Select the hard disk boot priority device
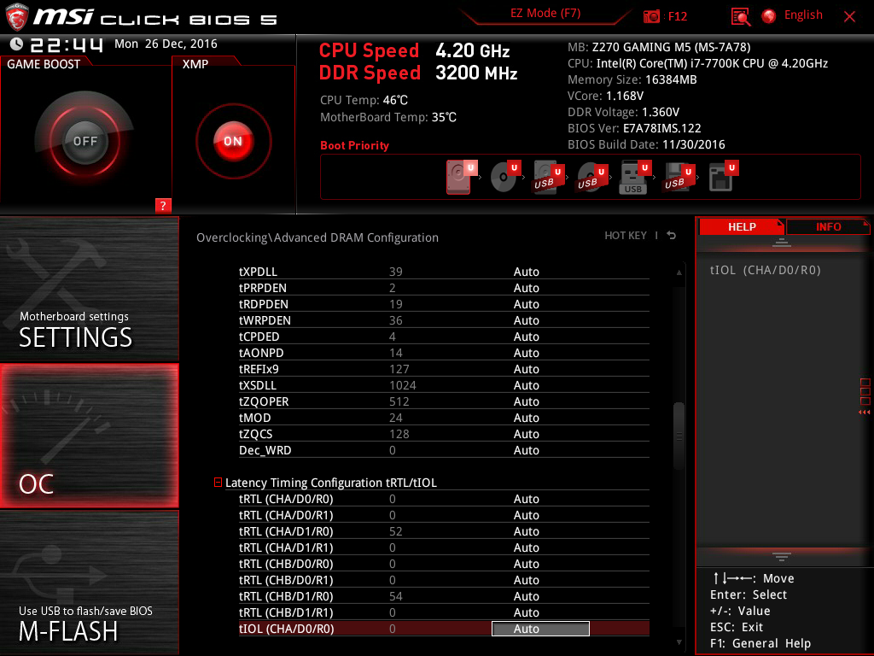The image size is (874, 656). pyautogui.click(x=459, y=177)
